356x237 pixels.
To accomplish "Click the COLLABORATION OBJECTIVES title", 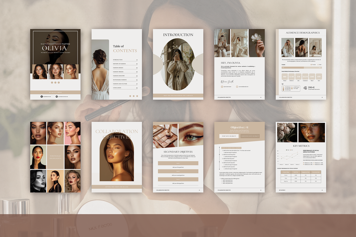I will click(117, 134).
